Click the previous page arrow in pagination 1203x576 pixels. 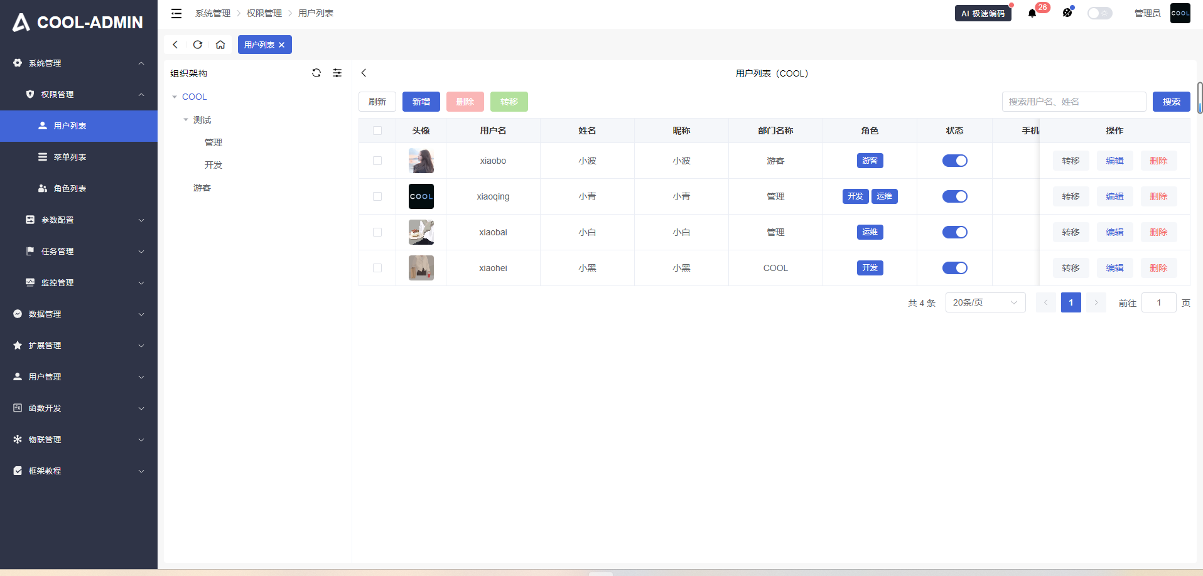pyautogui.click(x=1046, y=302)
